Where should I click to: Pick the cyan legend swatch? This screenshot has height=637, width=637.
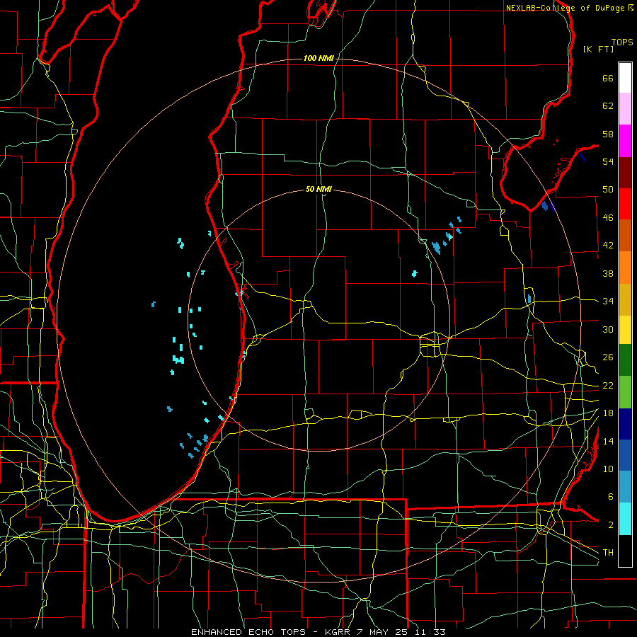[625, 519]
